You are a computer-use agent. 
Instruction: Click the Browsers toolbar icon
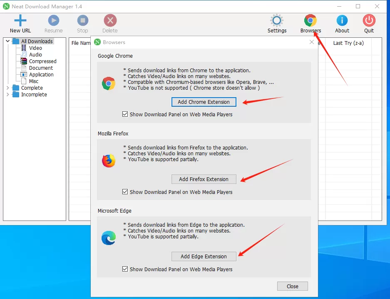pyautogui.click(x=311, y=20)
